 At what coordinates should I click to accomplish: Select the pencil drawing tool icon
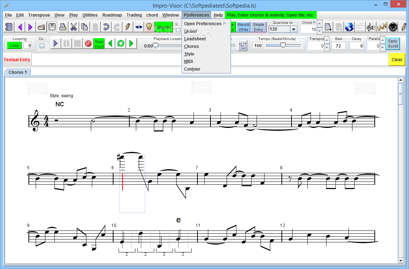click(128, 27)
